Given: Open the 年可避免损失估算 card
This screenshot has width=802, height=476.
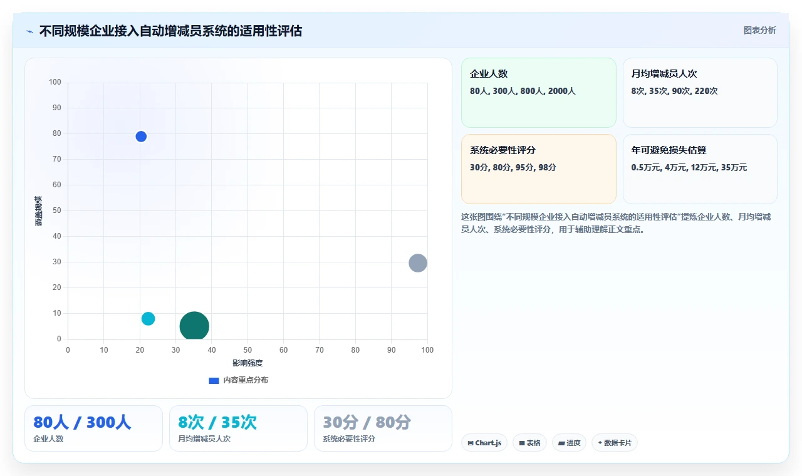Looking at the screenshot, I should 700,169.
